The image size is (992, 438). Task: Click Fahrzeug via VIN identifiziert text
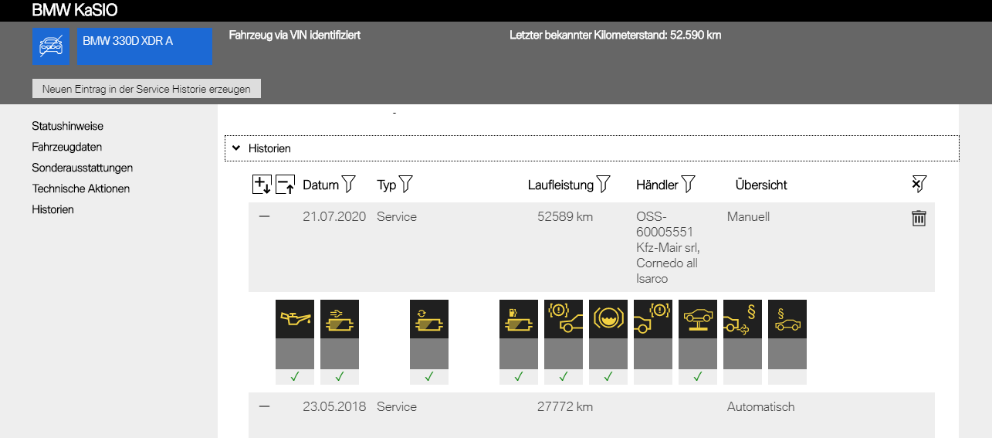coord(295,35)
